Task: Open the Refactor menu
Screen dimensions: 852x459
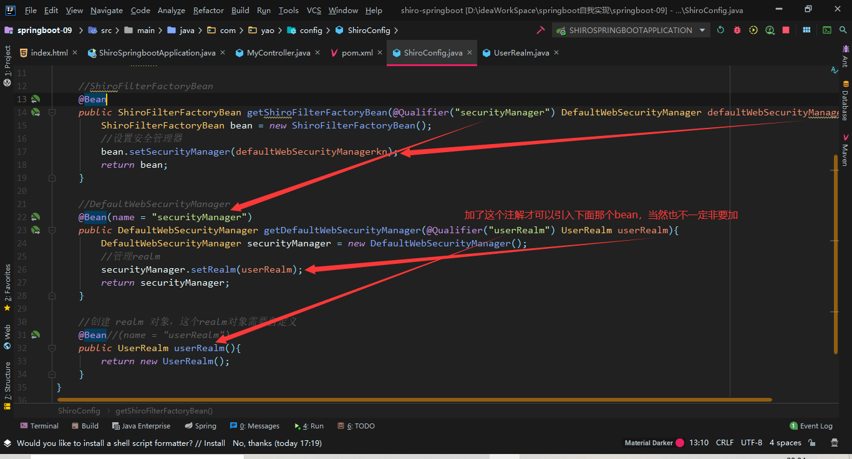Action: pos(208,10)
